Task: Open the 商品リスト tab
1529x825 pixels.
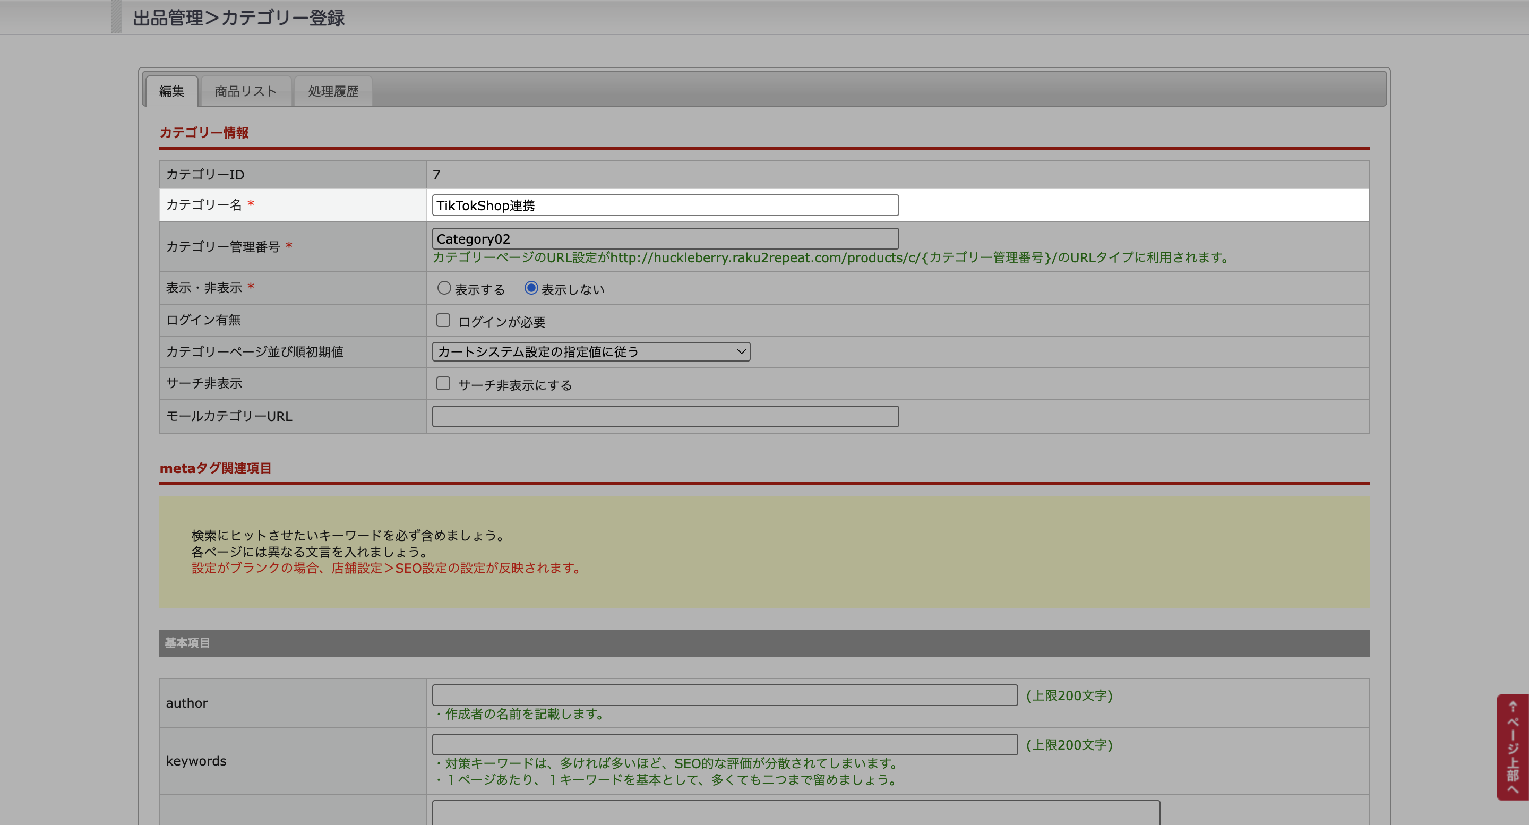Action: click(246, 91)
